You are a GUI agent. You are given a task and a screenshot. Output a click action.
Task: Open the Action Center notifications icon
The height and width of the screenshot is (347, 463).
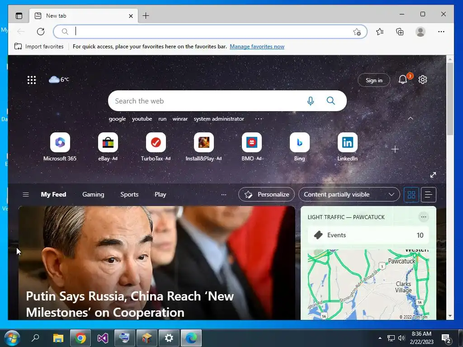(446, 338)
